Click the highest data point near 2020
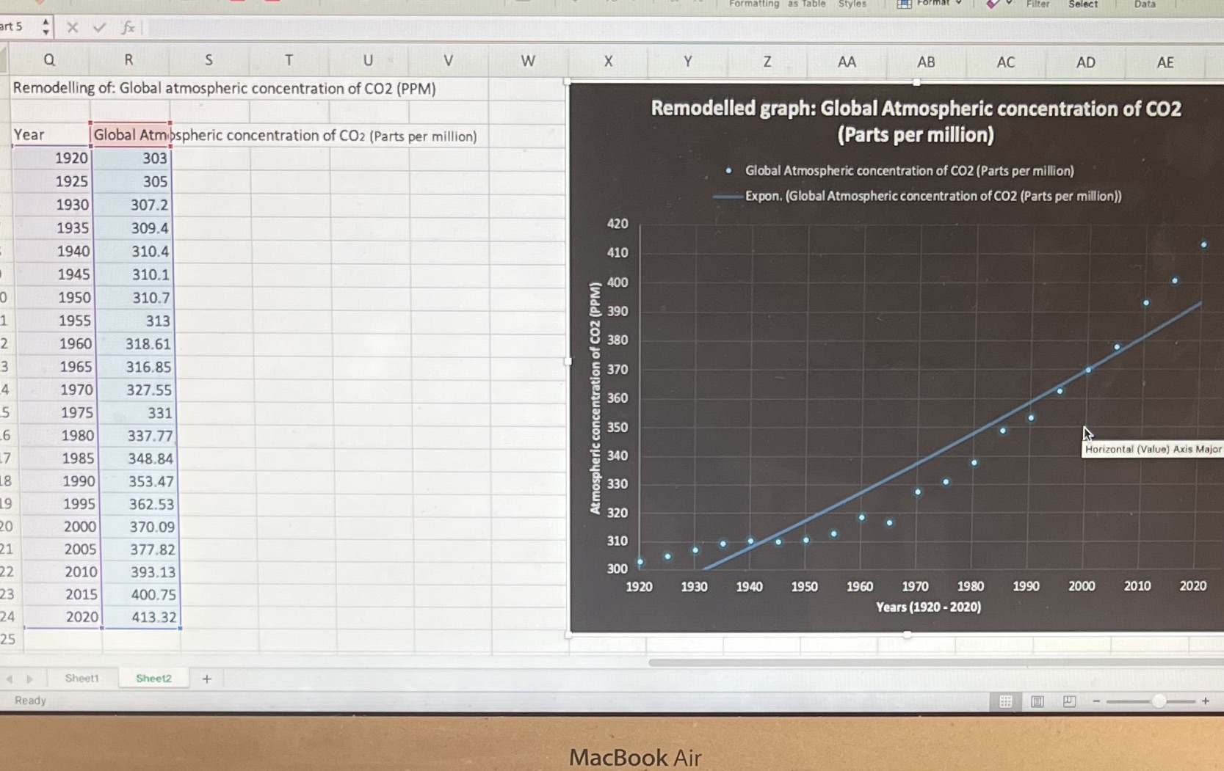The width and height of the screenshot is (1224, 771). (x=1204, y=245)
